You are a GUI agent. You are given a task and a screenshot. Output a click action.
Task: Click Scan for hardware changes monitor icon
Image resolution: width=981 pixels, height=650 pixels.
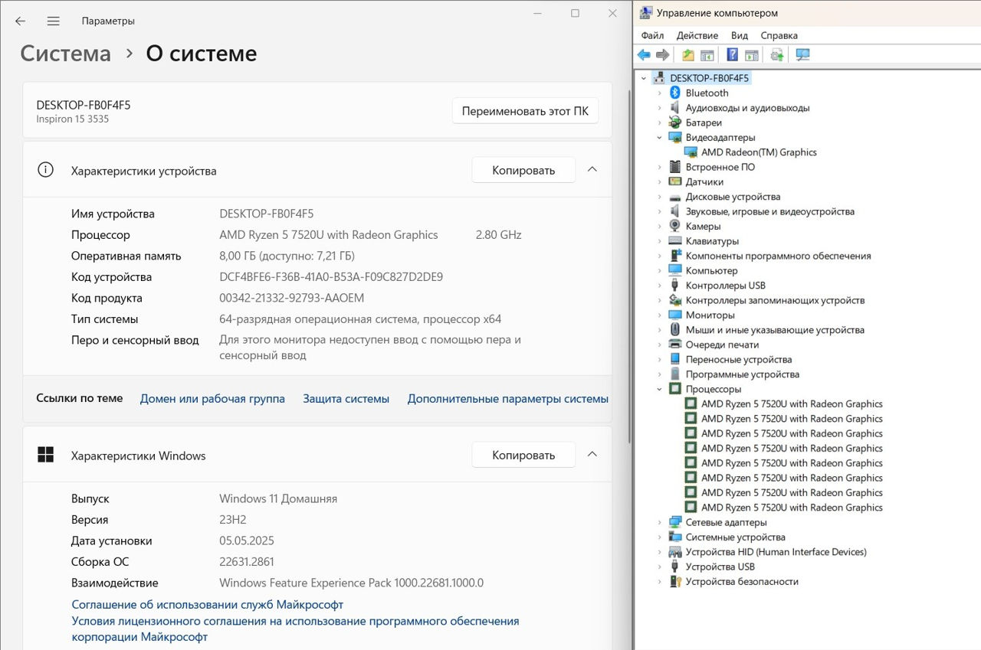pos(802,55)
